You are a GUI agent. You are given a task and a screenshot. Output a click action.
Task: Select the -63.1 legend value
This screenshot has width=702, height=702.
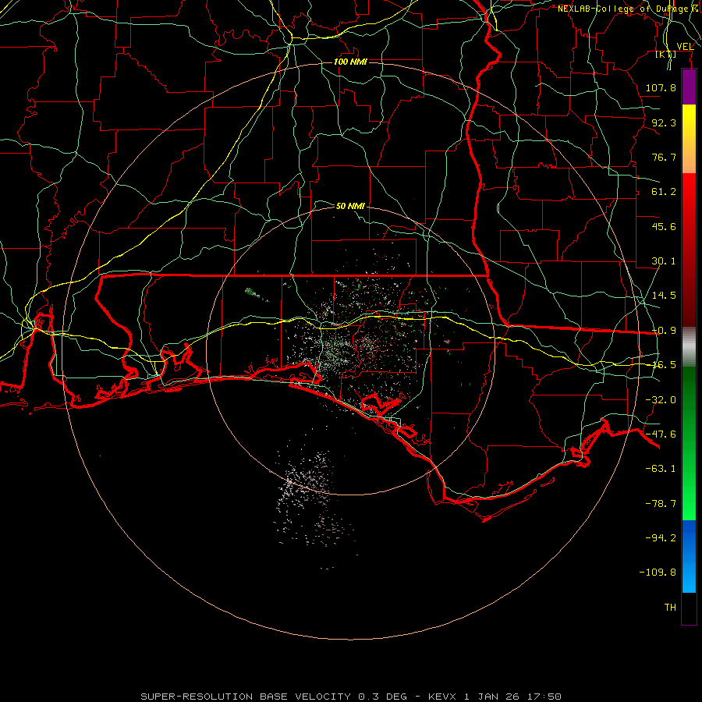[661, 469]
